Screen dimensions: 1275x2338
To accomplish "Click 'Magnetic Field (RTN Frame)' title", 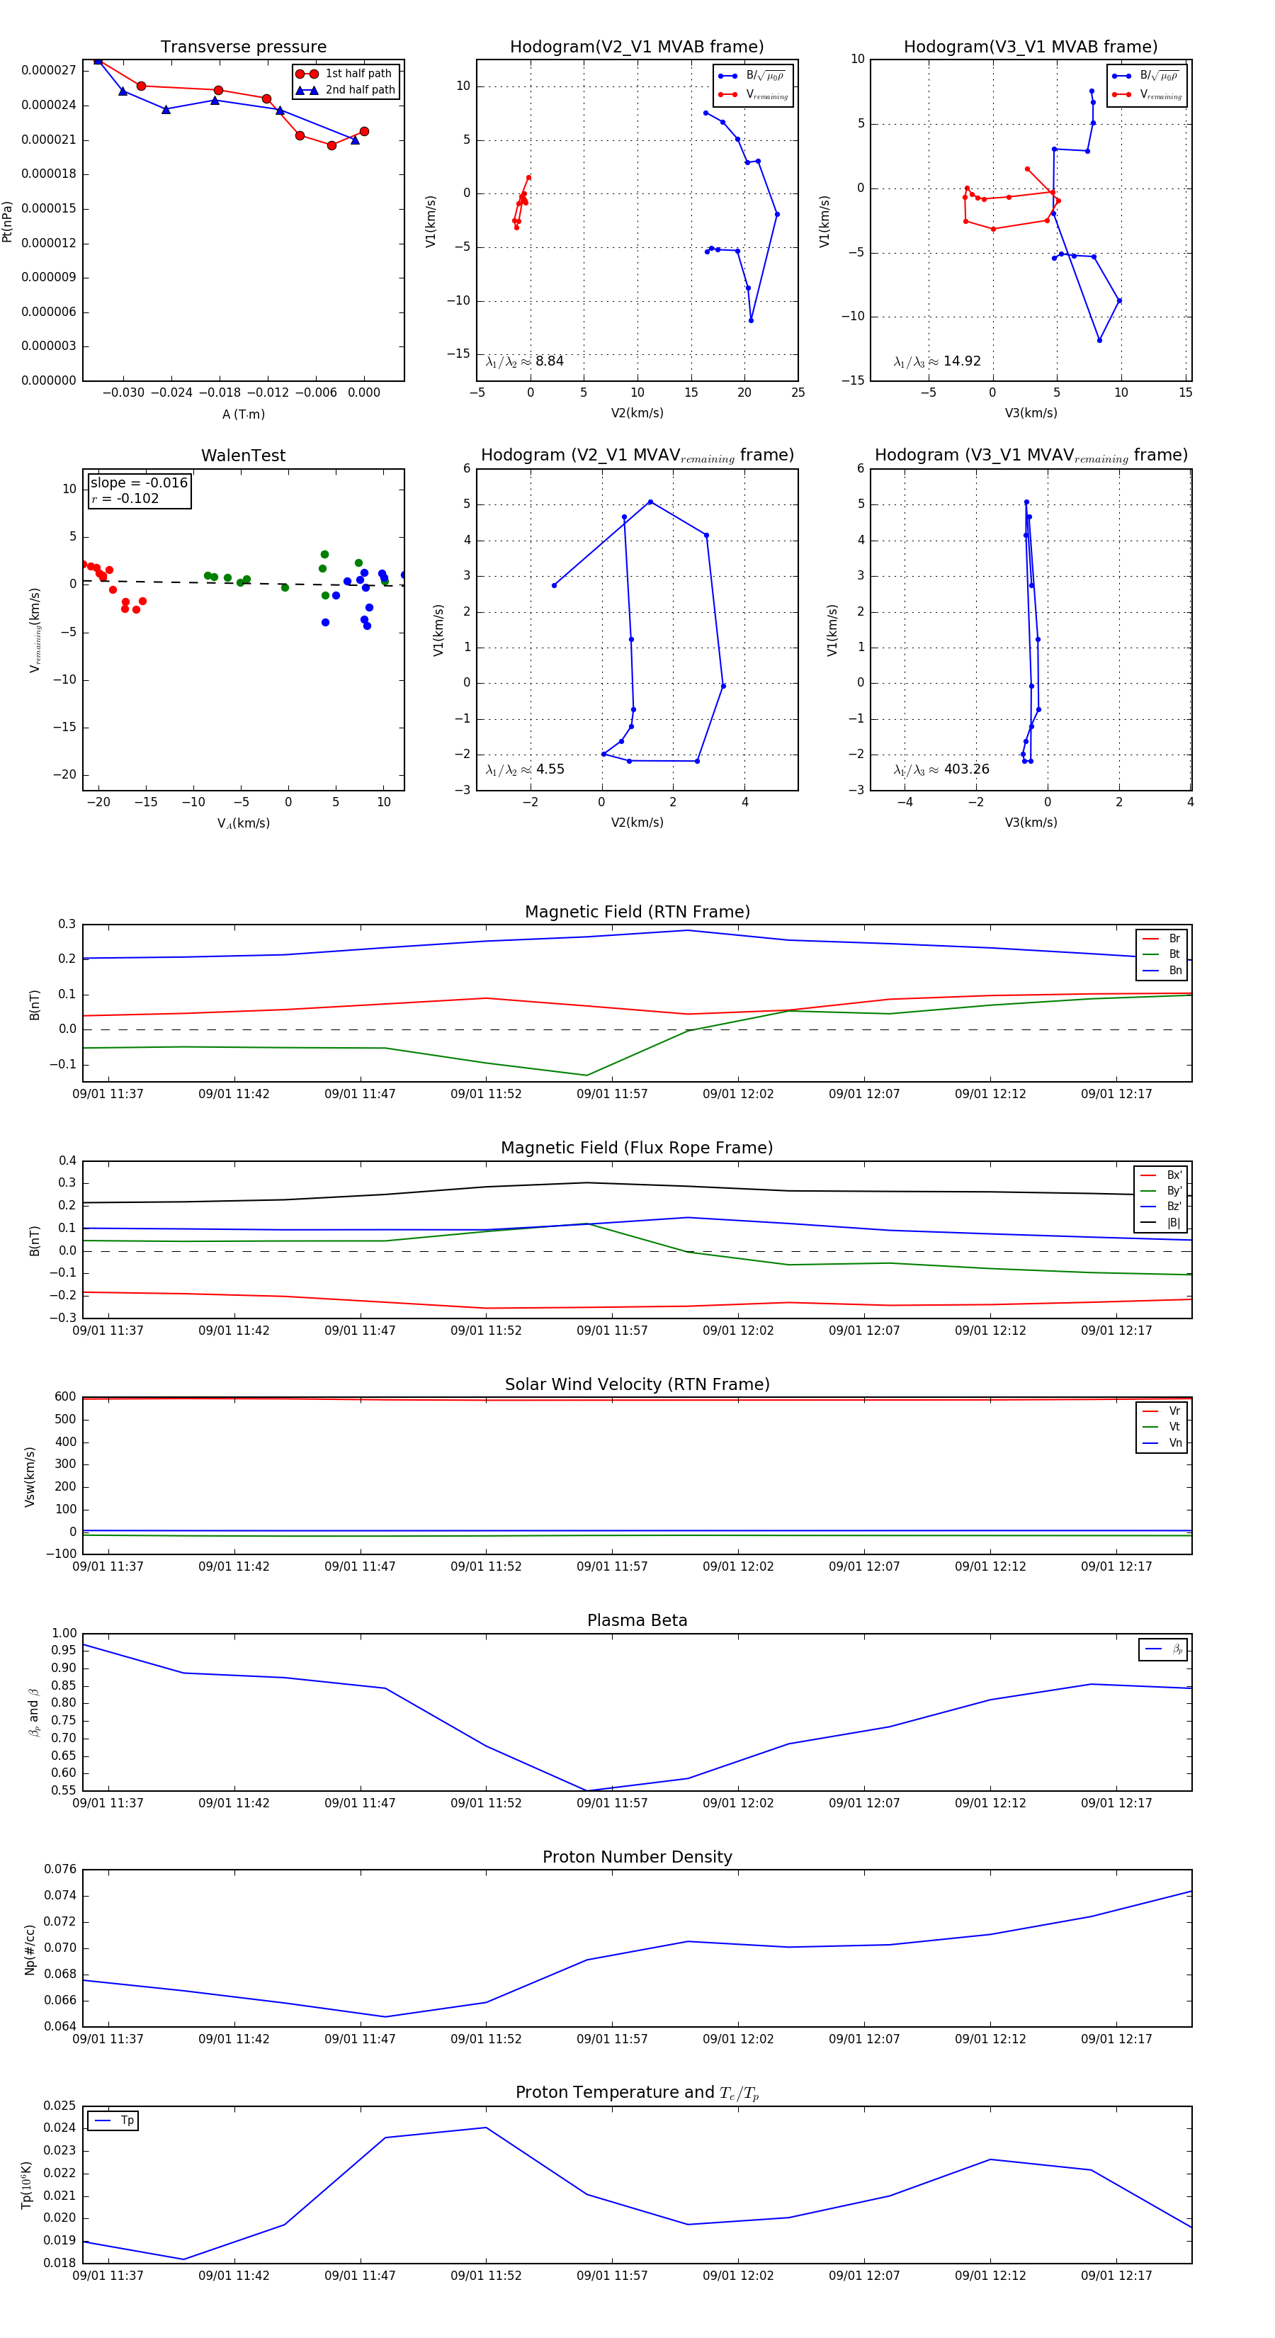I will (x=637, y=912).
